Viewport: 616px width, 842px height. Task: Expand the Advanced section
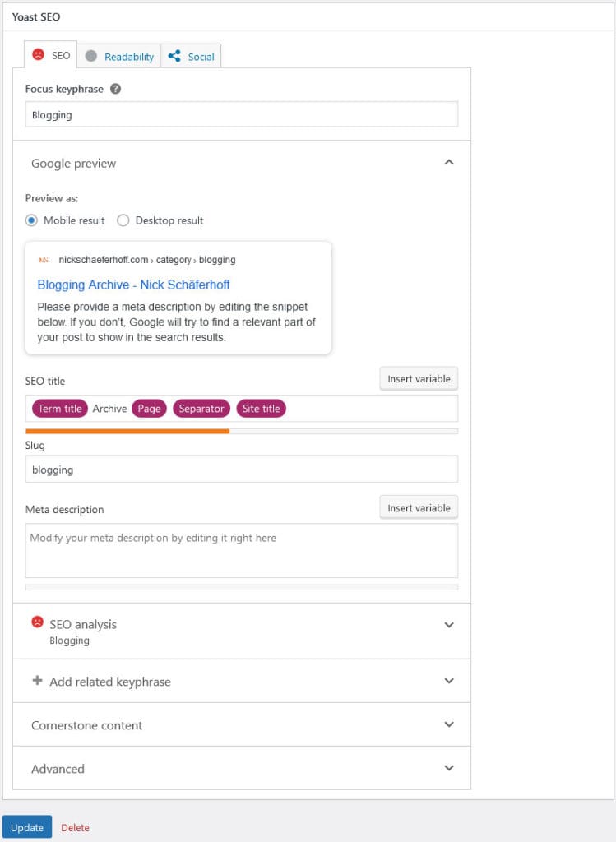[x=449, y=768]
